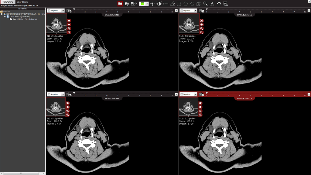The image size is (311, 175).
Task: Select the brightness/contrast adjustment tool
Action: click(x=159, y=4)
